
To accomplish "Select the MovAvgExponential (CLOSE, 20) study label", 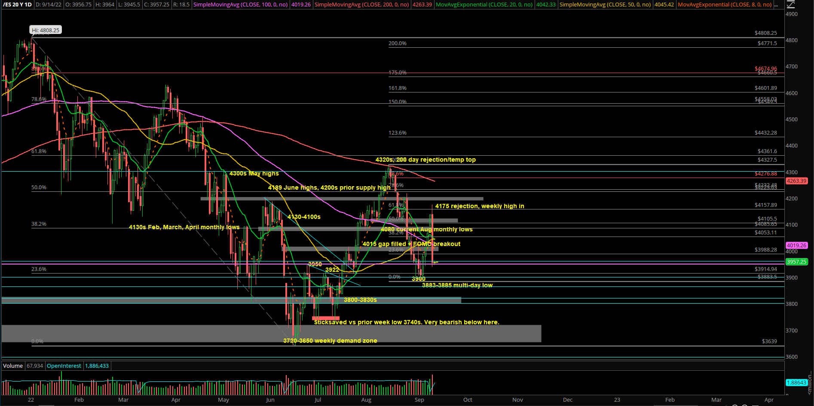I will [484, 5].
